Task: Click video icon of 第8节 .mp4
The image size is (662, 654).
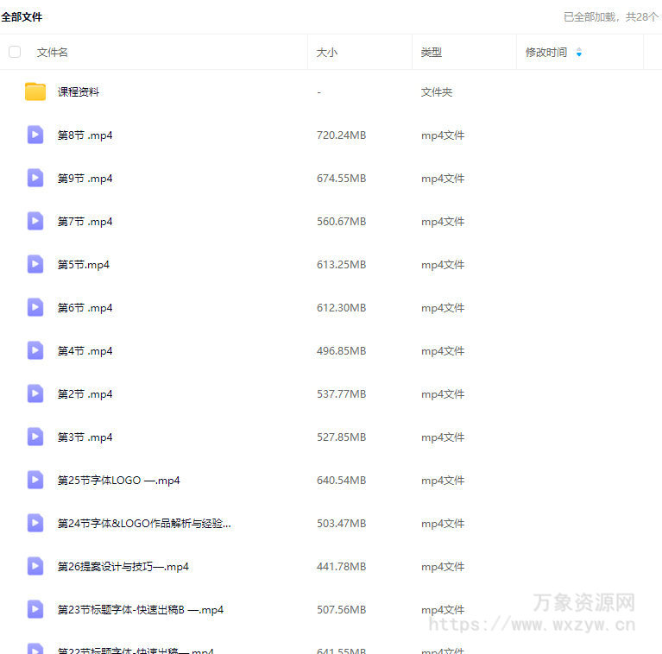Action: pyautogui.click(x=35, y=135)
